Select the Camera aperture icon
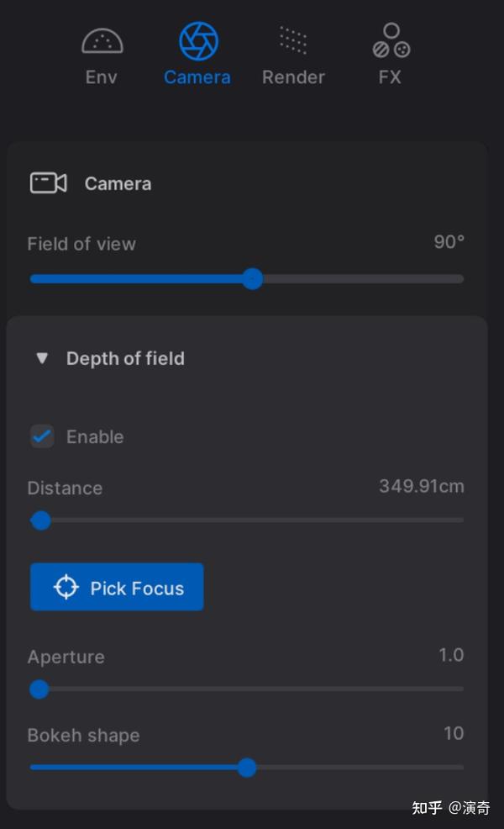The image size is (504, 829). pos(198,41)
